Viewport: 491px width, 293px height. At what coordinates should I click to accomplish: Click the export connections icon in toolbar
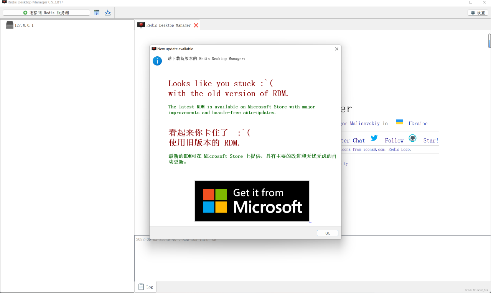108,13
